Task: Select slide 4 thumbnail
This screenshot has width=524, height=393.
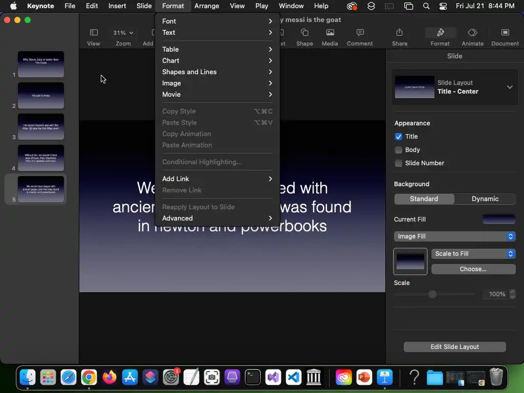Action: pyautogui.click(x=41, y=158)
